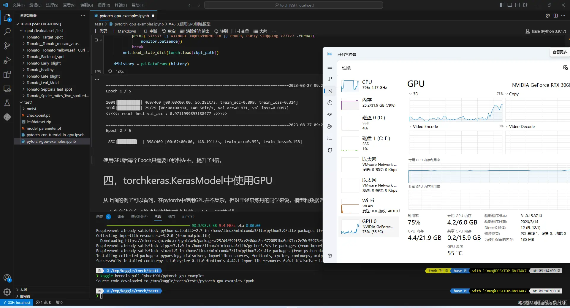Open Remote Explorer view
Screen dimensions: 570x308
tap(7, 89)
